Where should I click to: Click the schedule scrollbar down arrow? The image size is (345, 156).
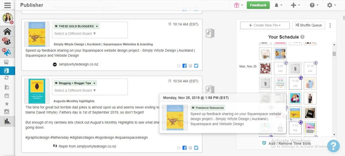click(x=334, y=135)
